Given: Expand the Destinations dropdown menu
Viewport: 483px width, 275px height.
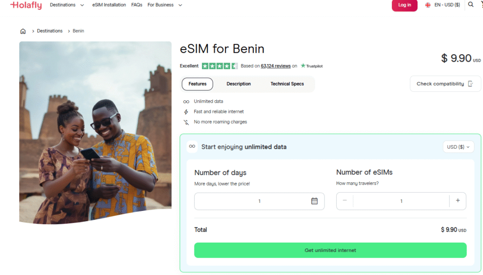Looking at the screenshot, I should (67, 5).
